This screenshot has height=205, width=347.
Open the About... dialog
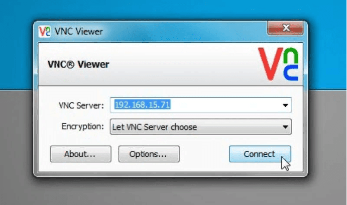80,154
